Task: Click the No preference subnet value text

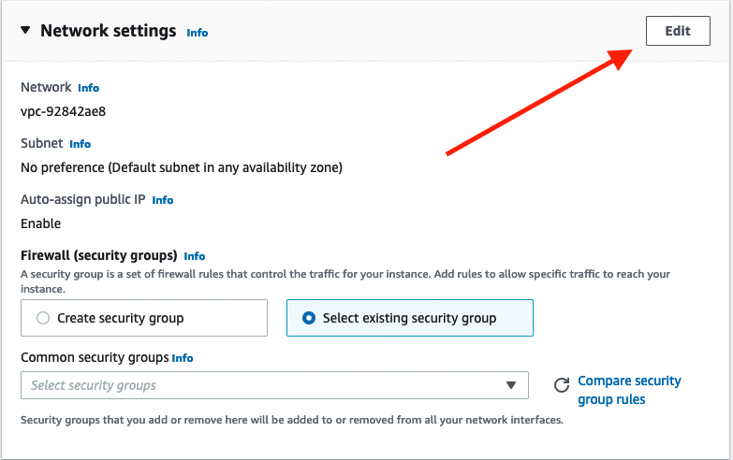Action: pos(181,167)
